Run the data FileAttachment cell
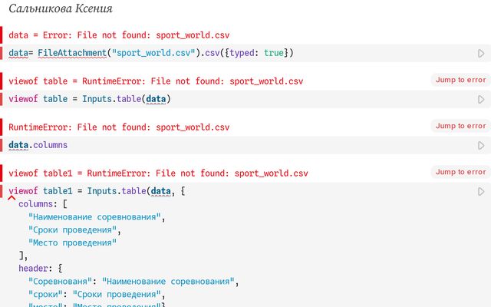Image resolution: width=491 pixels, height=307 pixels. pos(481,54)
